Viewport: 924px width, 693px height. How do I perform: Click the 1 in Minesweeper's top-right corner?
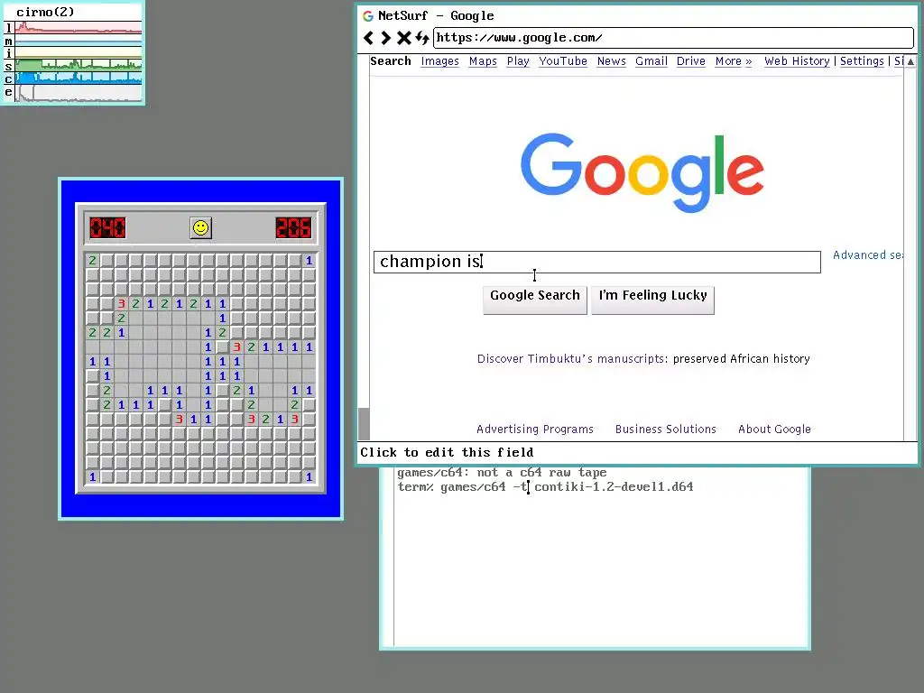tap(309, 261)
